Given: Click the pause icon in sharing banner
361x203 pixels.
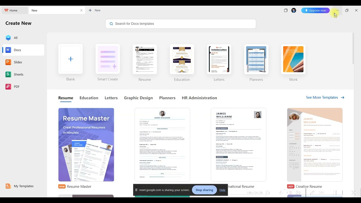Looking at the screenshot, I should (x=136, y=190).
